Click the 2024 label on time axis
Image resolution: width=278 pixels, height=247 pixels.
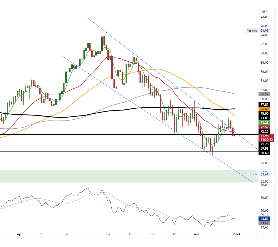point(237,234)
